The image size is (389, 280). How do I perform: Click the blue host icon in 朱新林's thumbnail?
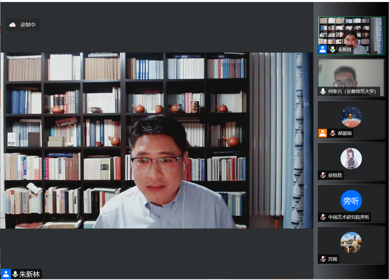click(323, 49)
